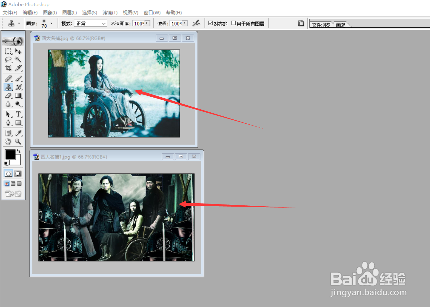Click the foreground color swatch
Viewport: 430px width, 307px height.
(10, 155)
